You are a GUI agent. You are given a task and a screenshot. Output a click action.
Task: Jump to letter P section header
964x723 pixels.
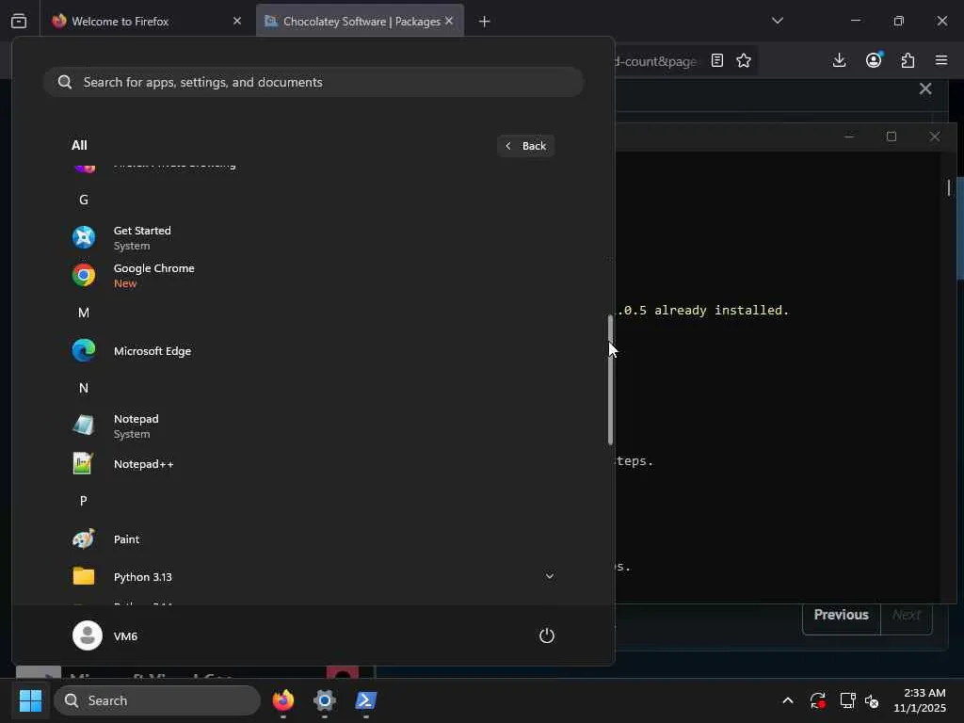(84, 501)
